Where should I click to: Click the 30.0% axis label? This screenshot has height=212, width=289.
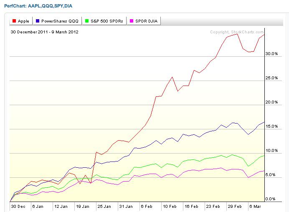[x=271, y=53]
